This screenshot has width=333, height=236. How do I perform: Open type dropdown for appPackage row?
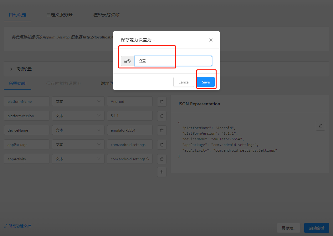(78, 145)
